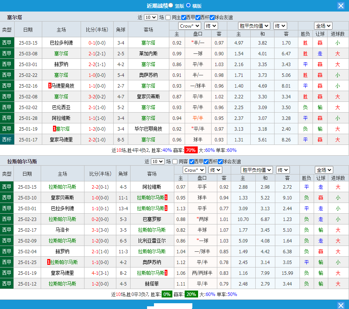Click the bottom-right X close icon
The image size is (349, 309).
[341, 305]
